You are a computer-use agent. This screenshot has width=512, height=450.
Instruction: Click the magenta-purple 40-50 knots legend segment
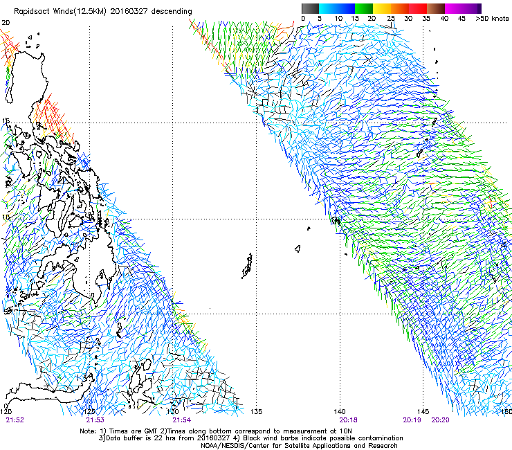click(463, 8)
